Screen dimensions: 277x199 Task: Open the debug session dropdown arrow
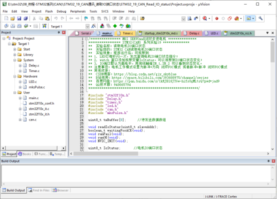(x=209, y=18)
